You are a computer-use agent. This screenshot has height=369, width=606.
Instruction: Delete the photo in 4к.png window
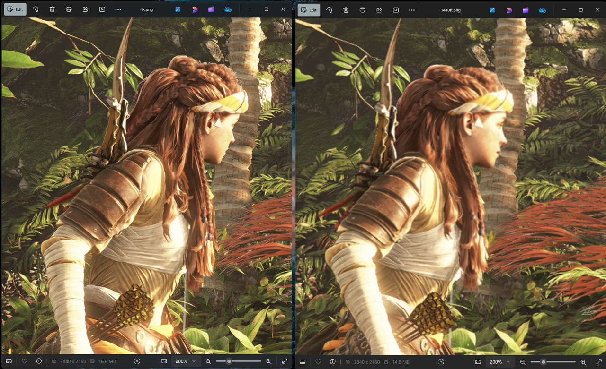coord(52,9)
